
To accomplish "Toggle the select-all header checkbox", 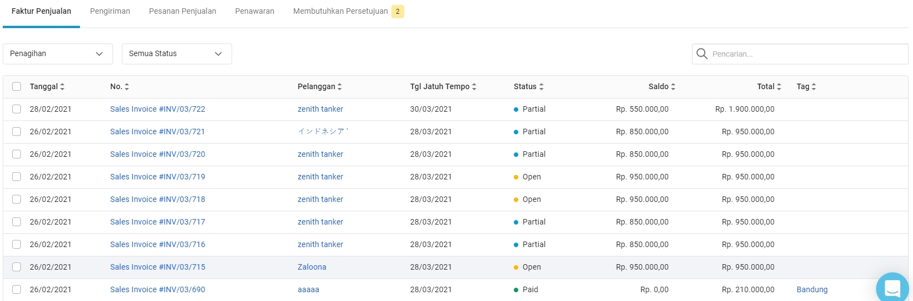I will pyautogui.click(x=17, y=86).
